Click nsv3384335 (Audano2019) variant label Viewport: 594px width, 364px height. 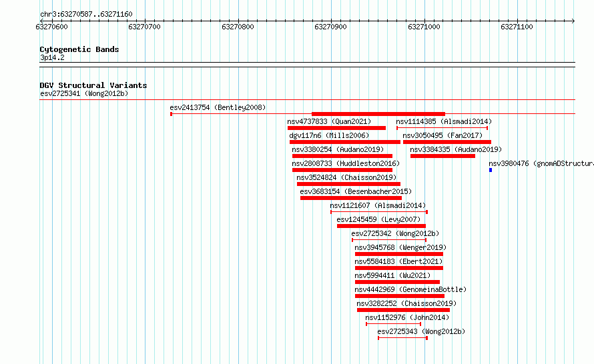click(x=456, y=149)
